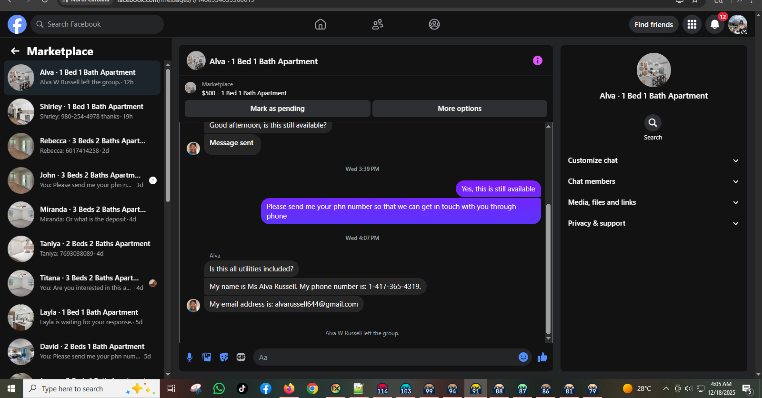Click the 'Yes, this is still available' message
Screen dimensions: 762x398
(x=498, y=189)
